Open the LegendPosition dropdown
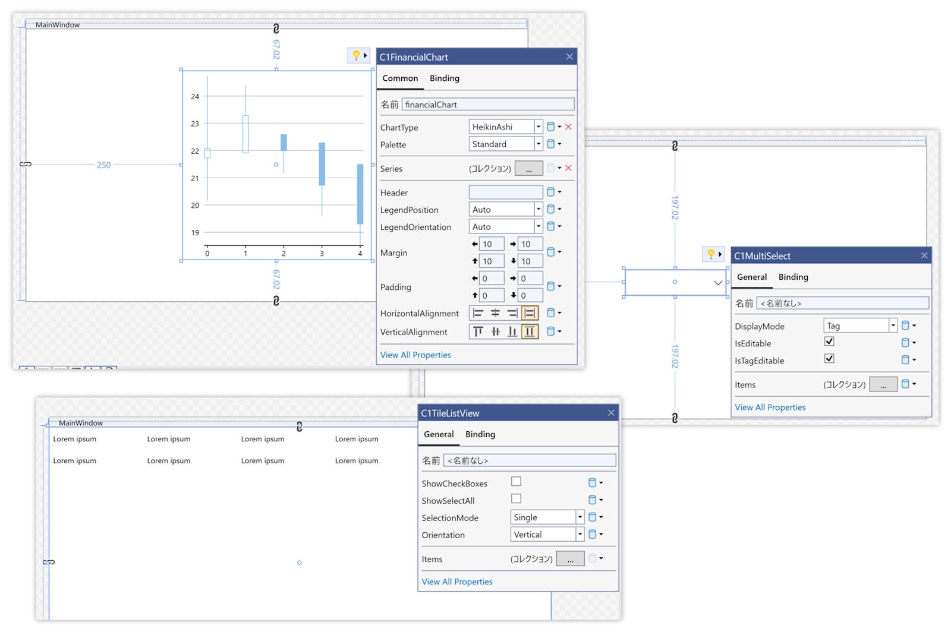 click(x=538, y=209)
